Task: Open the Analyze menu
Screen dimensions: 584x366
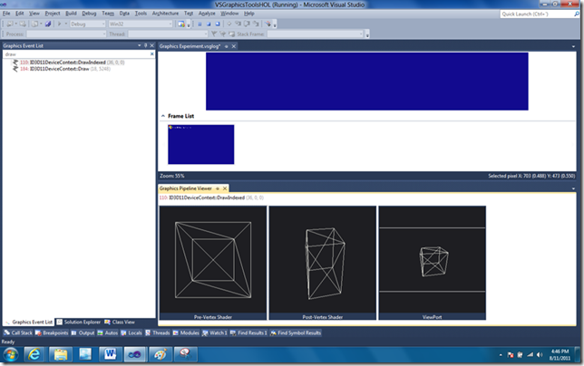Action: click(207, 14)
